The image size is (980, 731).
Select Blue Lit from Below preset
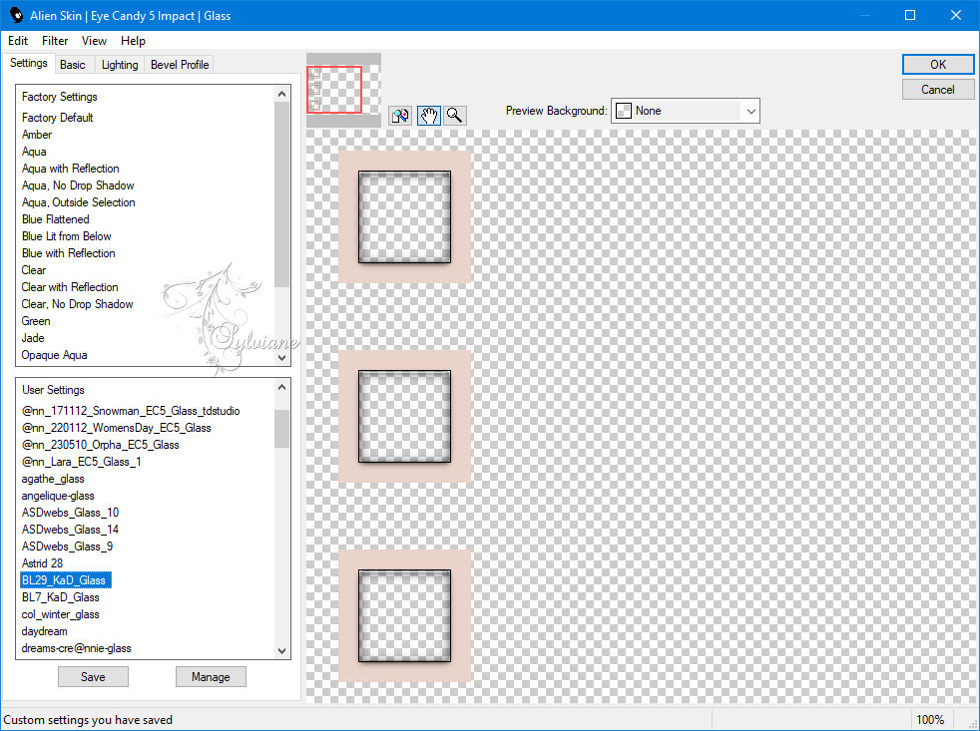point(66,236)
